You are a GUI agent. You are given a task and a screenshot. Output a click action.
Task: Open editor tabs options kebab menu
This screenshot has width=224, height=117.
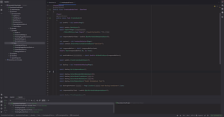click(219, 3)
